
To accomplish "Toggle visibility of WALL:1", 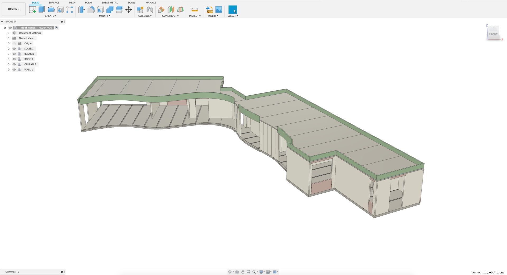I will (14, 69).
